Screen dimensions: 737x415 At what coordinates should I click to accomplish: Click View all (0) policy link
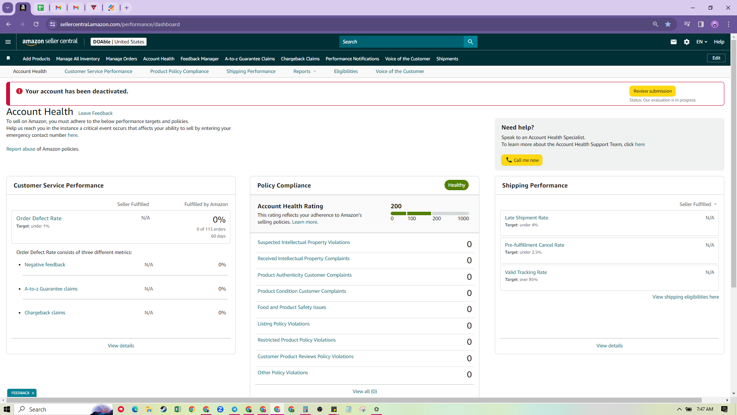click(x=365, y=392)
